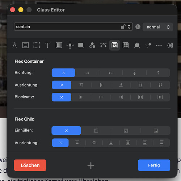Open the normal state dropdown
181x181 pixels.
(158, 27)
